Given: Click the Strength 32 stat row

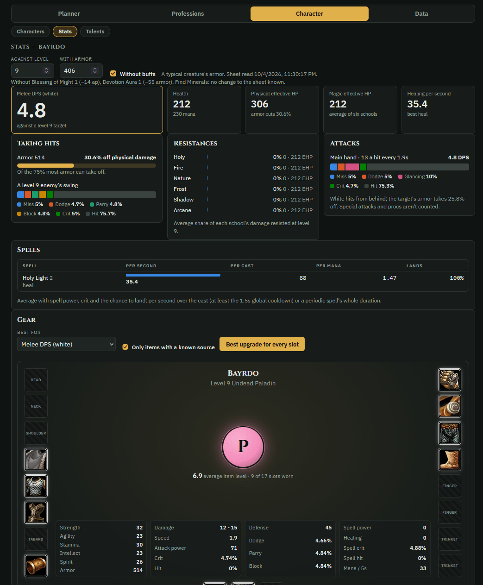Looking at the screenshot, I should coord(101,528).
